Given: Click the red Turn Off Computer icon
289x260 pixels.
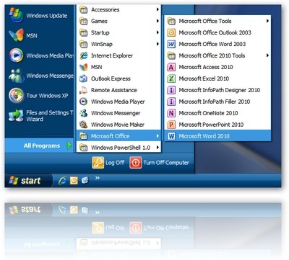Looking at the screenshot, I should pos(136,163).
